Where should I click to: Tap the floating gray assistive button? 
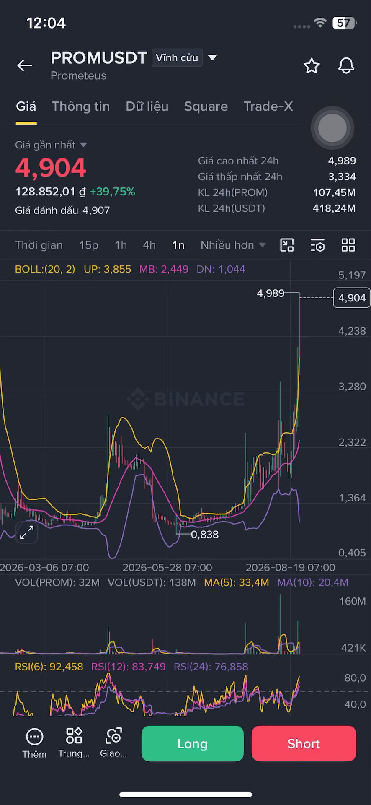coord(332,128)
